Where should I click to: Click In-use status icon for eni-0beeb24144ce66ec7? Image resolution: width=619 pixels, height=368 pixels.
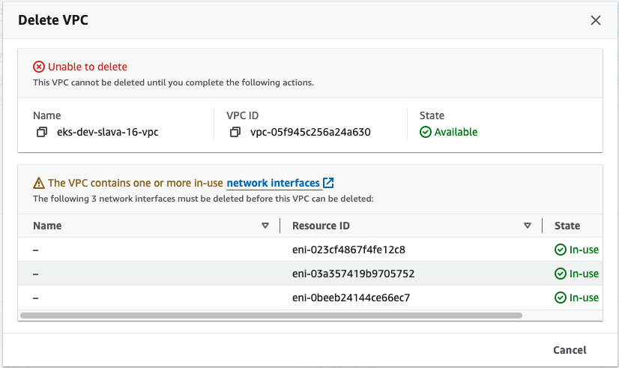pos(560,298)
